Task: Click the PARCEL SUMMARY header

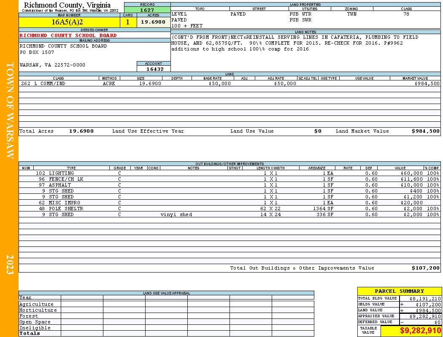Action: (399, 291)
